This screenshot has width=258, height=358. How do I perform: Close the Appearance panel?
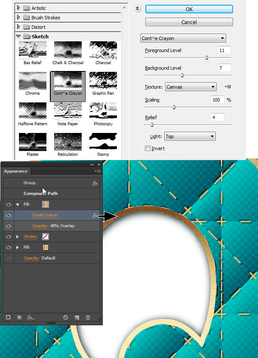(99, 165)
